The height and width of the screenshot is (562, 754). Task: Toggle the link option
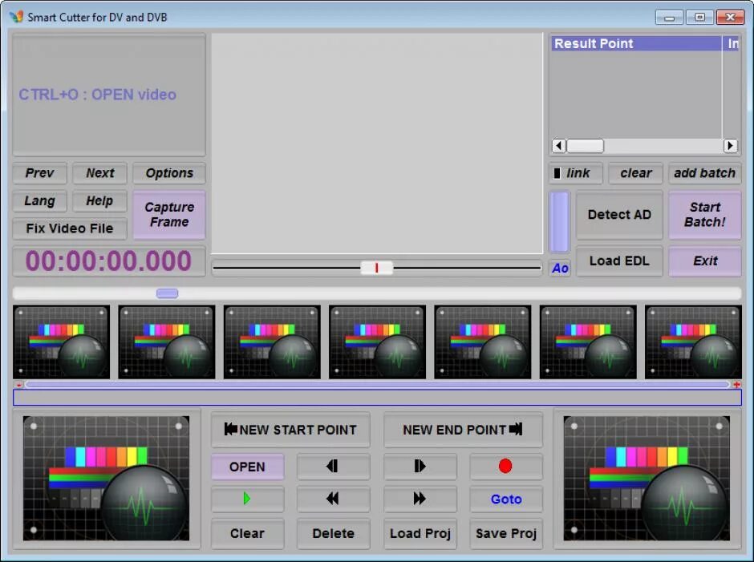click(576, 173)
